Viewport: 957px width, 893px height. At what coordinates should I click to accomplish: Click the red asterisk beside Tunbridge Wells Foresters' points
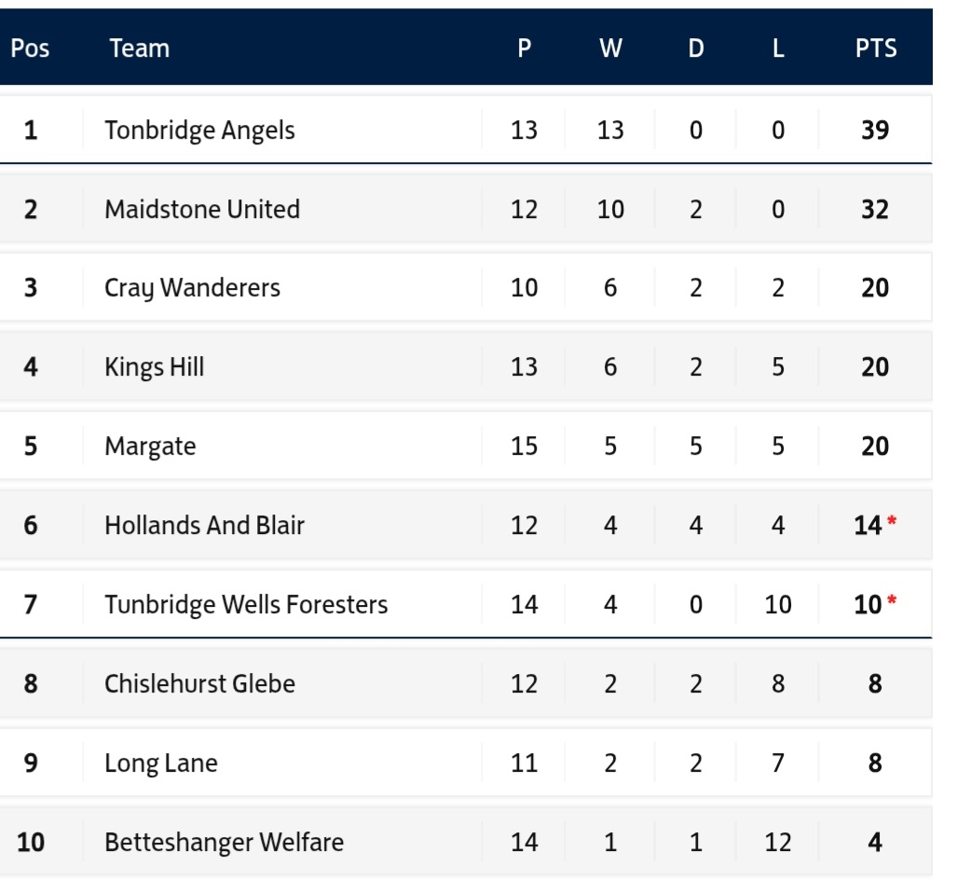(892, 601)
